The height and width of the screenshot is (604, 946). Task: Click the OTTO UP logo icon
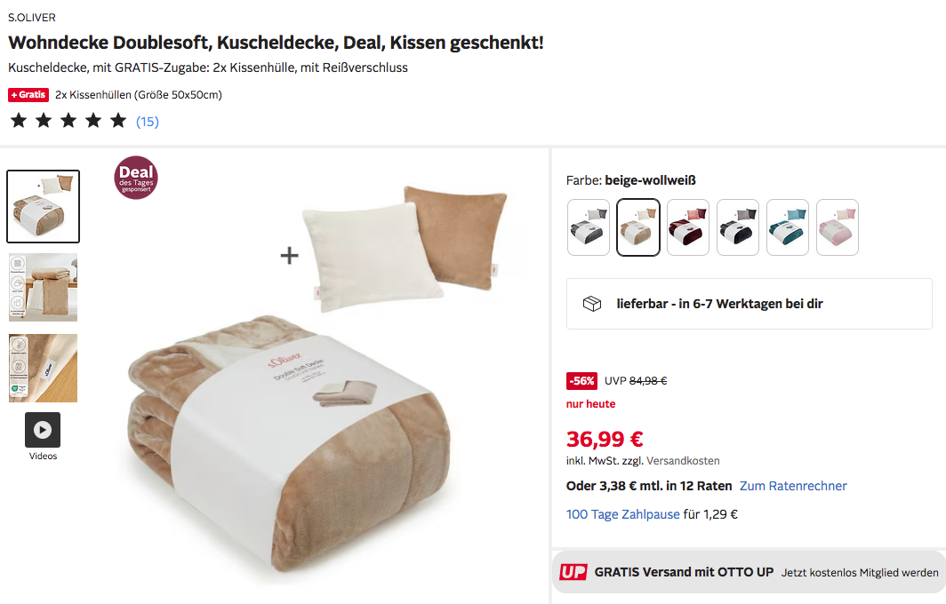click(x=573, y=572)
